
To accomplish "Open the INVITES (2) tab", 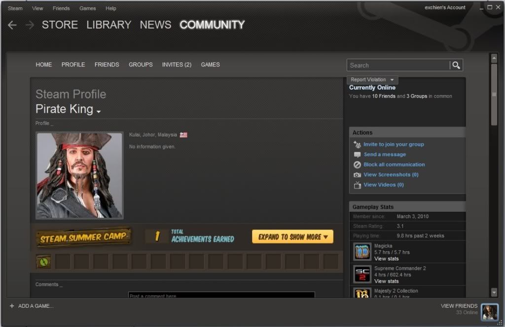I will (177, 65).
